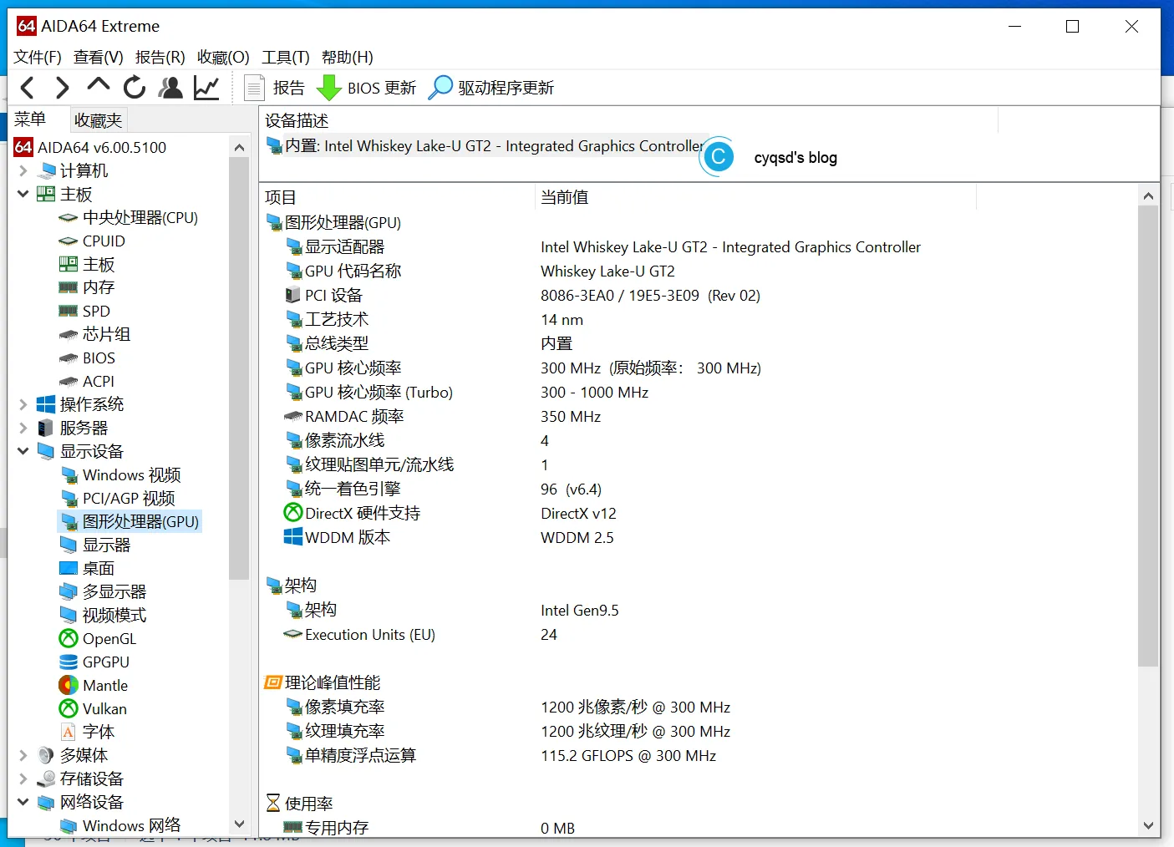The height and width of the screenshot is (847, 1174).
Task: Select the Mantle item
Action: 94,685
